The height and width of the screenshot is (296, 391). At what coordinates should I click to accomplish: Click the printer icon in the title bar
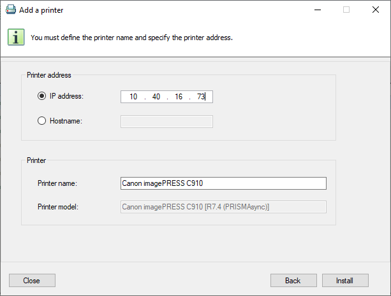(11, 10)
